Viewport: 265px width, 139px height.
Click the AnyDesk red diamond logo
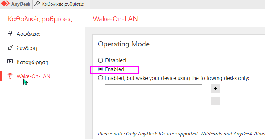5,4
